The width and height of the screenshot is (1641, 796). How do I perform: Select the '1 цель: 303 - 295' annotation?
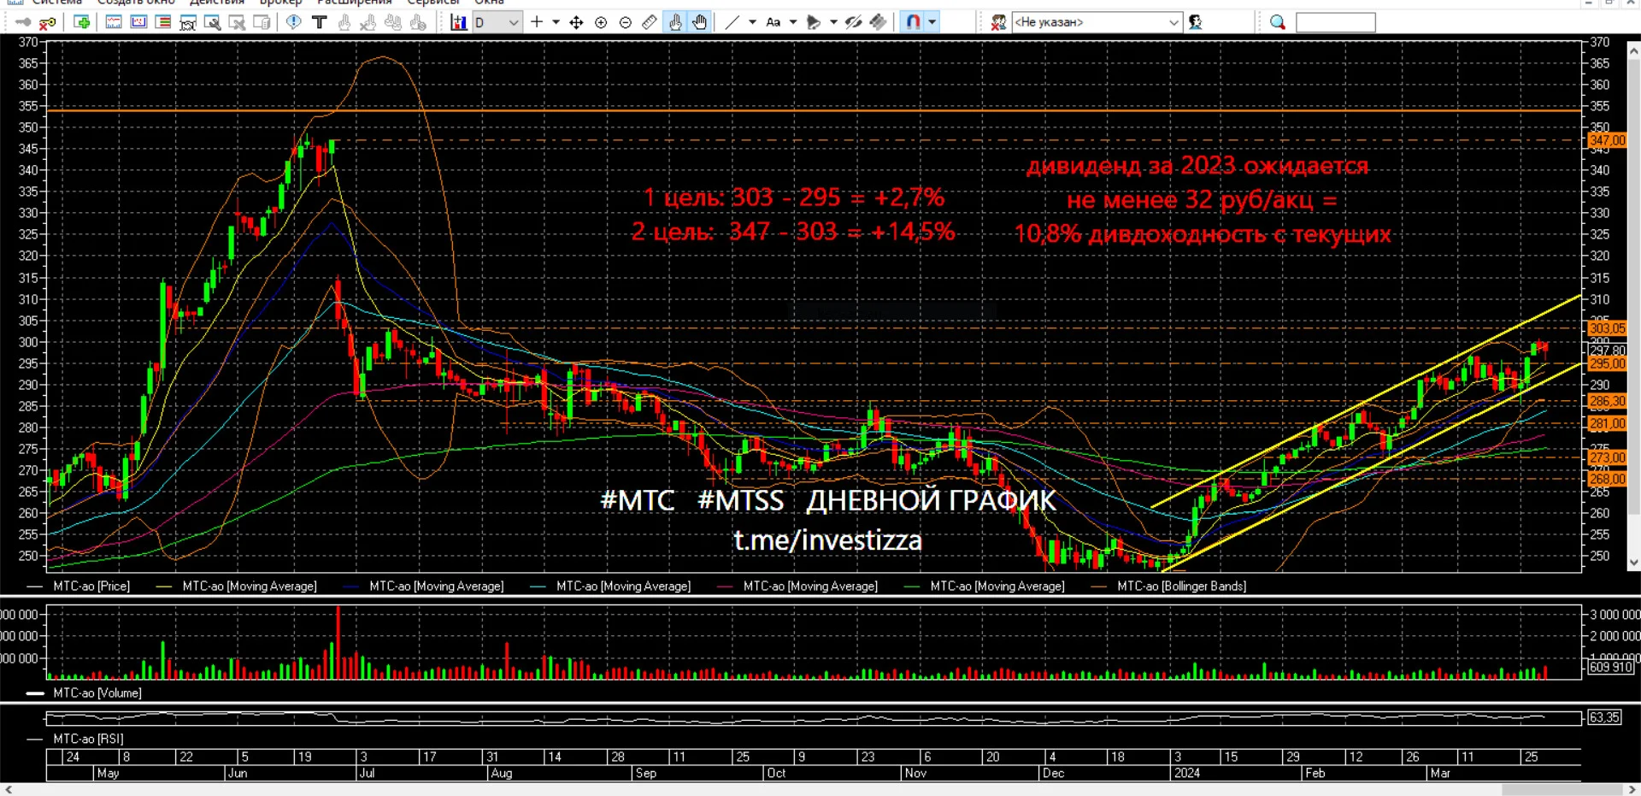coord(794,198)
